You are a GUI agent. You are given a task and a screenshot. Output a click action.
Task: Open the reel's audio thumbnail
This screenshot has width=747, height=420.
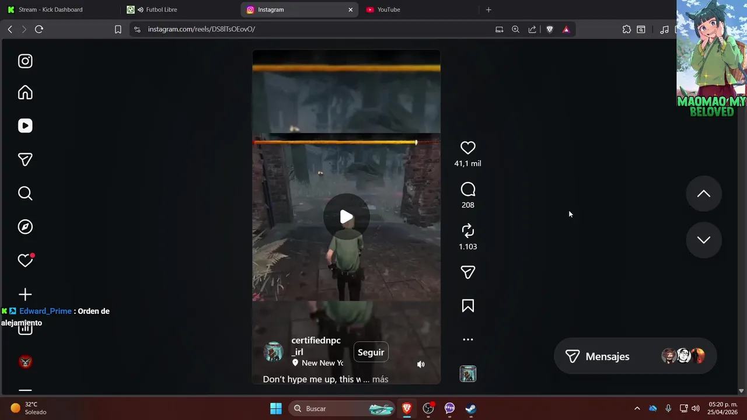(x=468, y=374)
